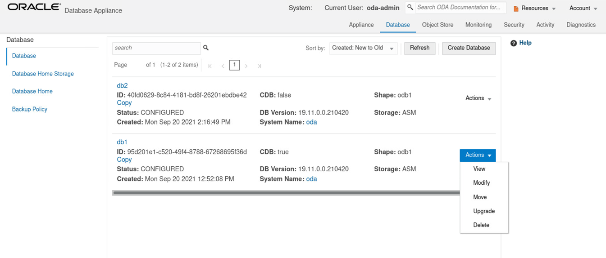
Task: Click db1 created date Mon Sep 20 2021 12:52:08 PM
Action: [190, 179]
